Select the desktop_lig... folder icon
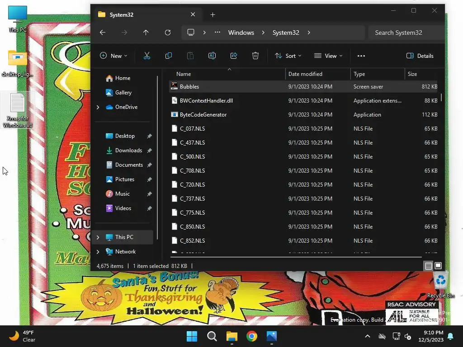Image resolution: width=463 pixels, height=347 pixels. click(18, 63)
